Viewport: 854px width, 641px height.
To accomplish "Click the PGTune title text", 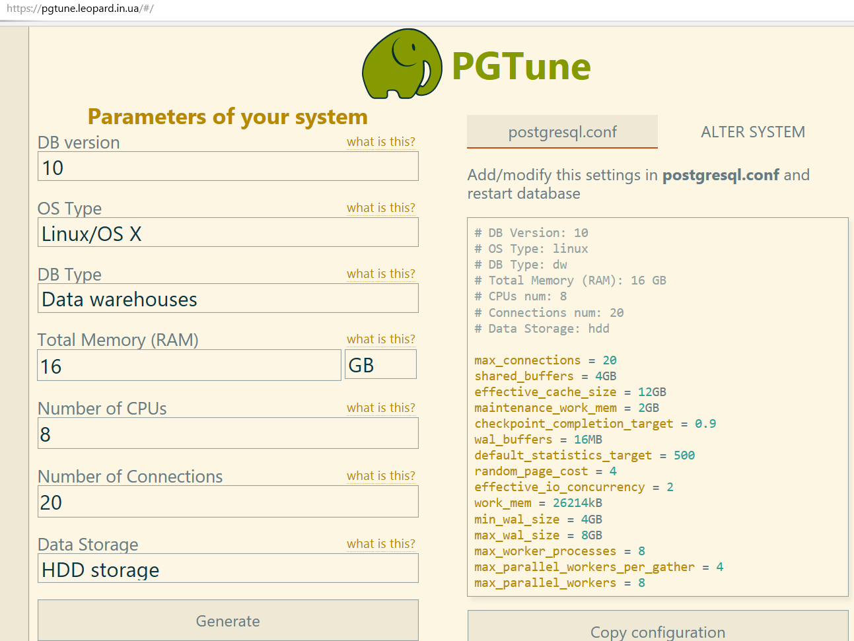I will pos(521,67).
